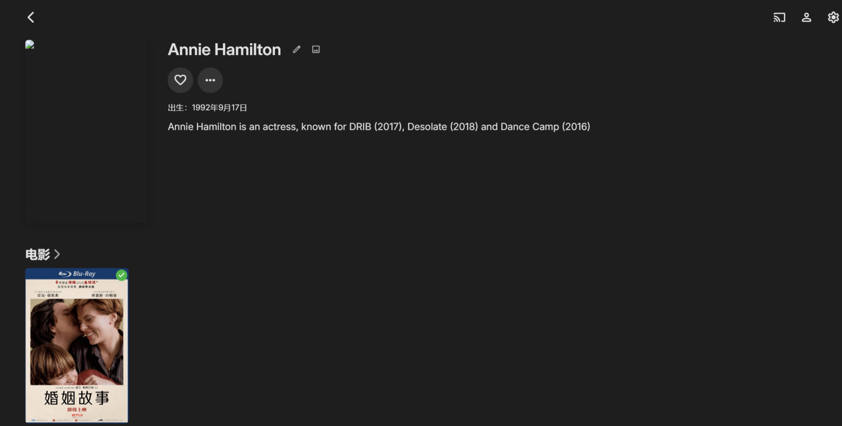Click the biography text mentioning DRIB (2017)
Viewport: 842px width, 426px height.
[379, 127]
